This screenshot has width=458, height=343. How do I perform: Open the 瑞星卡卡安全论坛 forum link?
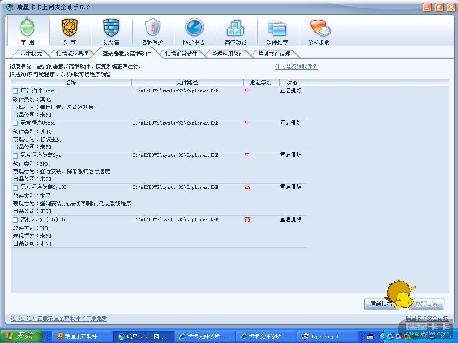pos(427,318)
